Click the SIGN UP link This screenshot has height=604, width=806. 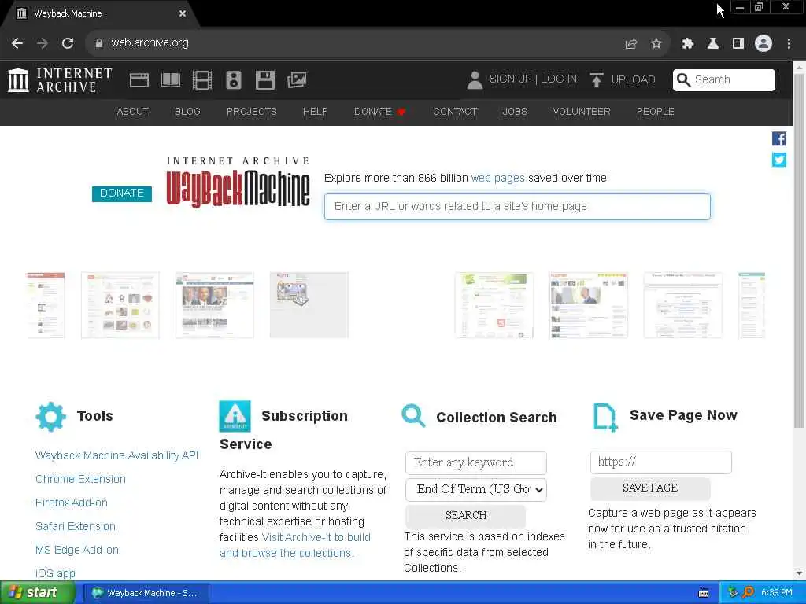pos(510,79)
